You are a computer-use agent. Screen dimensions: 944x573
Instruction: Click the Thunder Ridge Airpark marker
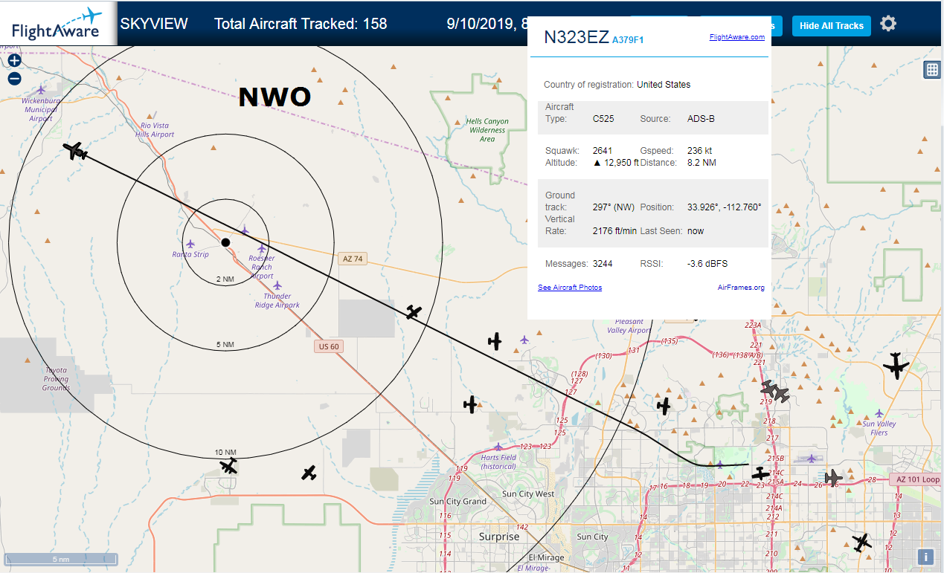click(277, 285)
